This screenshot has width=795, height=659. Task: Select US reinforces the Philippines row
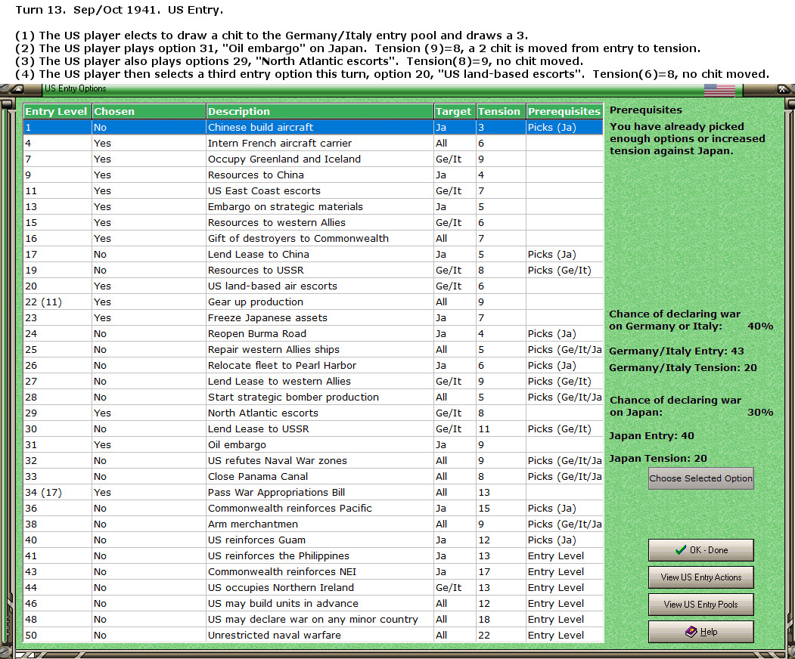pos(313,555)
